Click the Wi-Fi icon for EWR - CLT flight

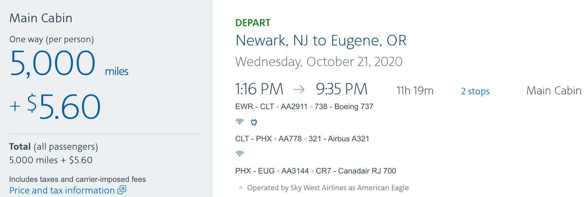pos(239,122)
